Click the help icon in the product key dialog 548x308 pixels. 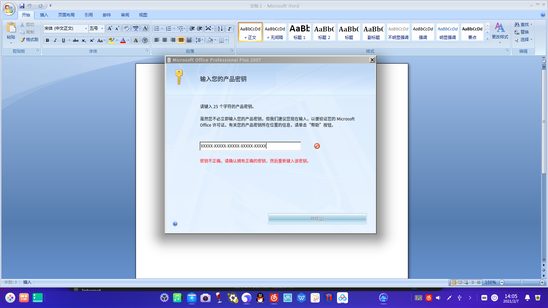point(175,224)
